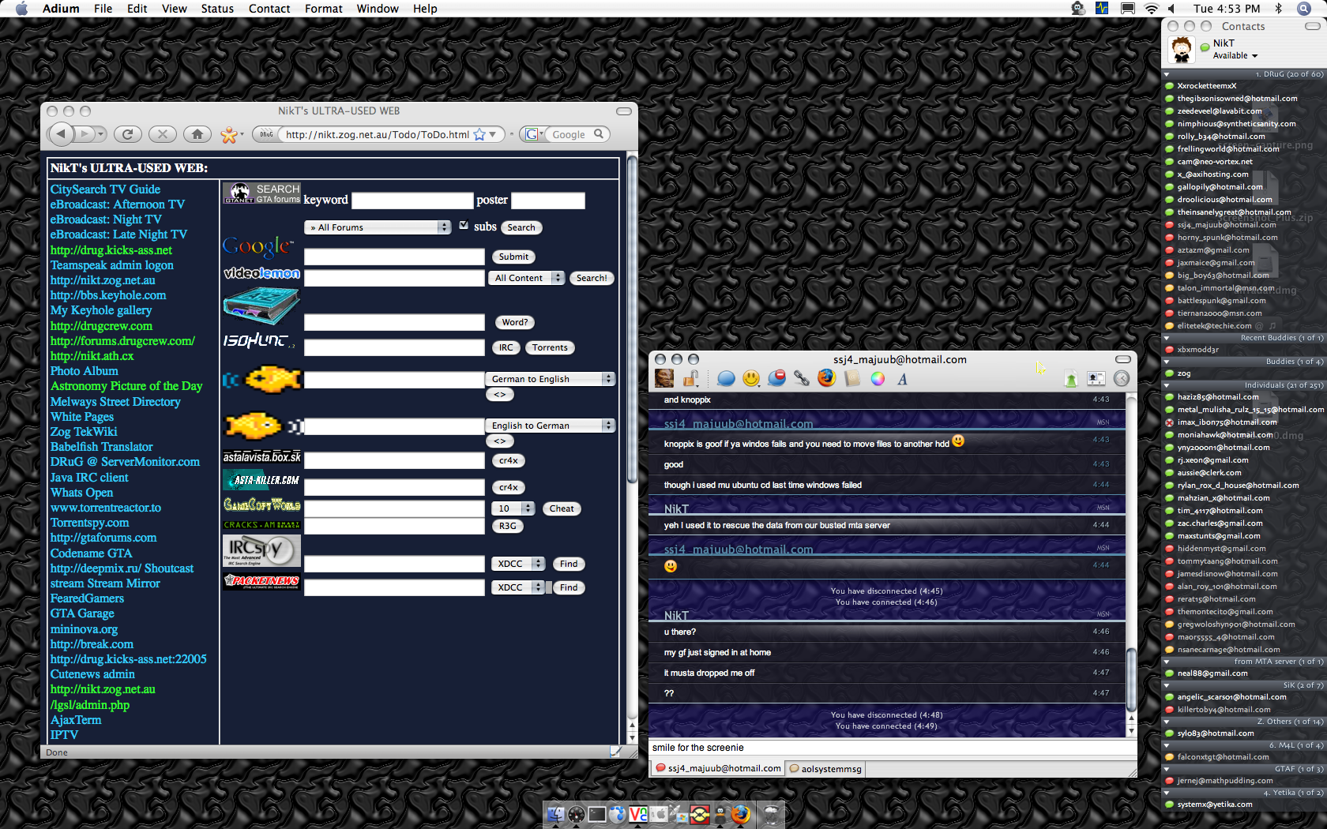
Task: Open the emoticon picker in chat toolbar
Action: point(750,379)
